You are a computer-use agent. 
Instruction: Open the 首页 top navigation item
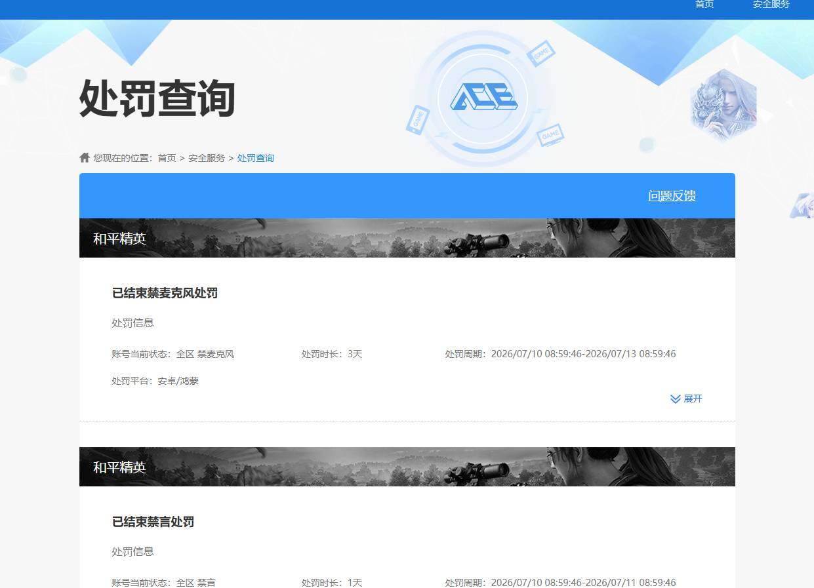(704, 4)
